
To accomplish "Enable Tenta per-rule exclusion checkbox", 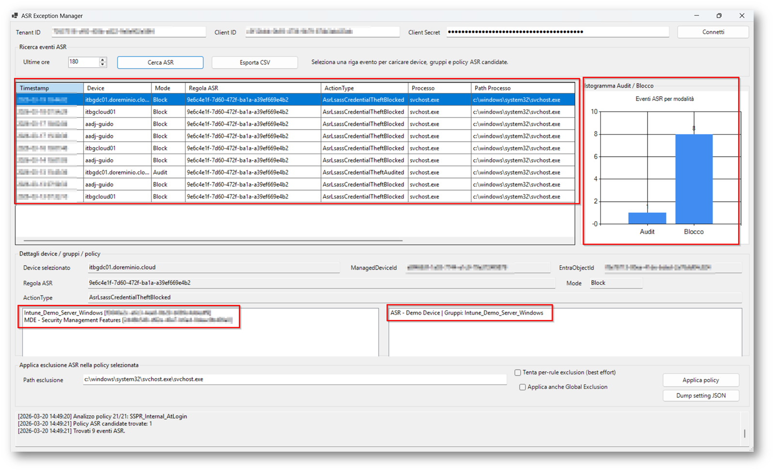I will click(518, 373).
